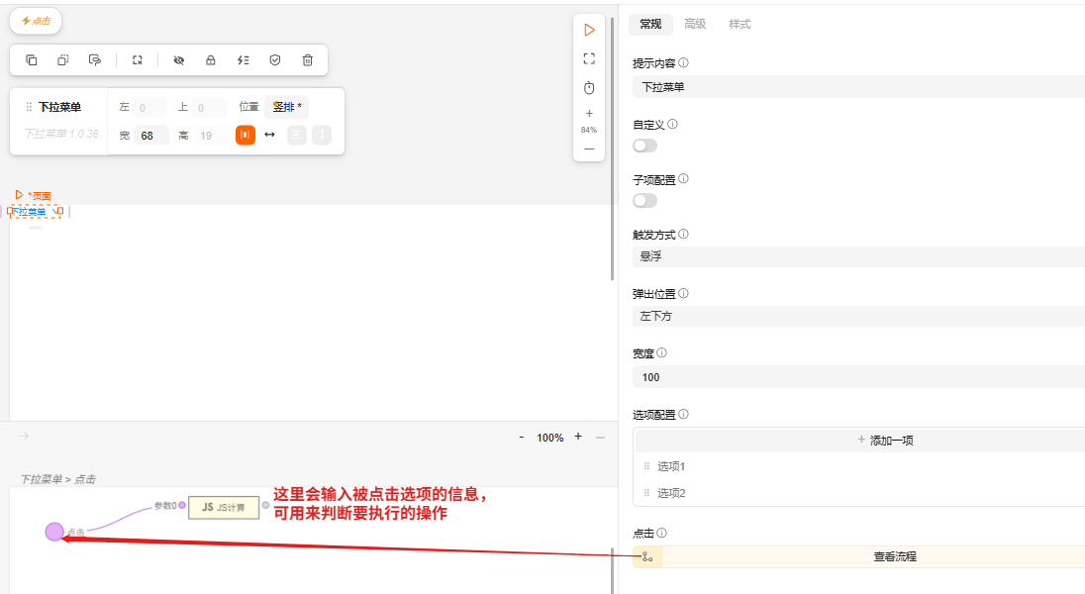
Task: Switch to the 样式 tab
Action: click(740, 24)
